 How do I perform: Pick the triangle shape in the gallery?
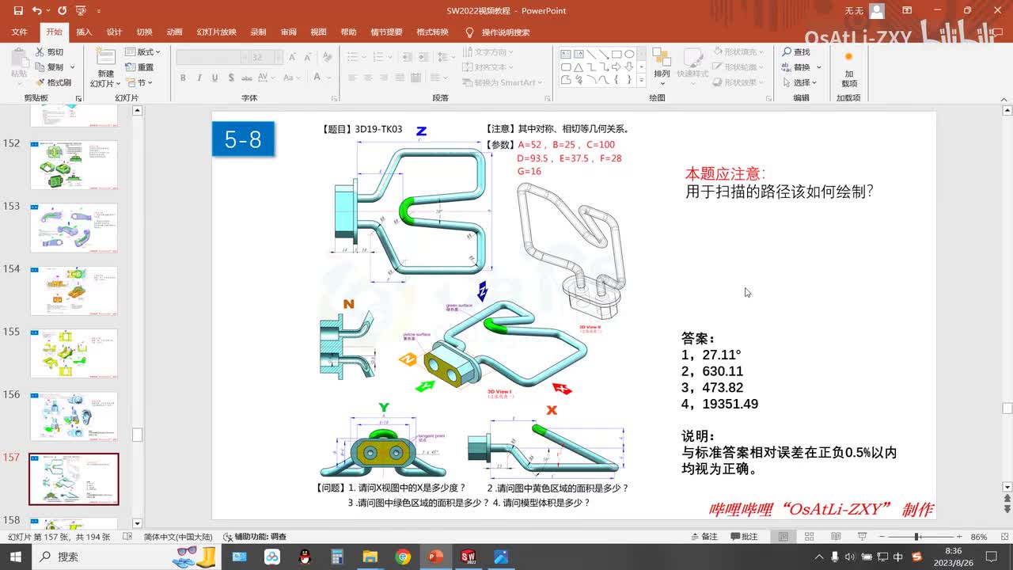click(579, 67)
